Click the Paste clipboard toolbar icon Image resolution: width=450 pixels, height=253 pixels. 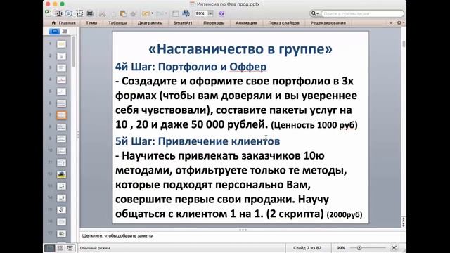point(123,13)
